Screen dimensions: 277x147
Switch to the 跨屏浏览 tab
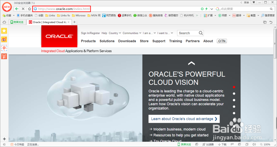click(x=17, y=22)
